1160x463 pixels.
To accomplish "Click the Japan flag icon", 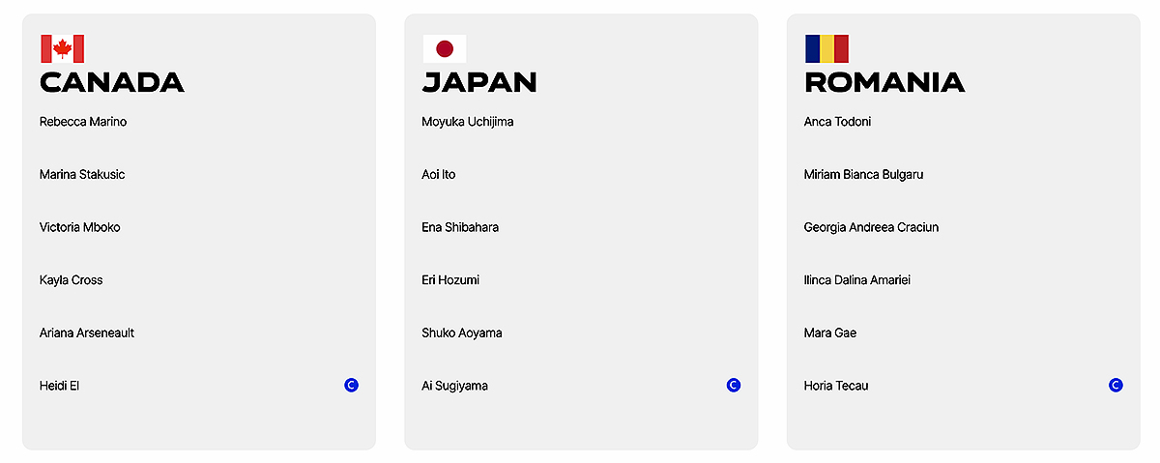I will (445, 48).
